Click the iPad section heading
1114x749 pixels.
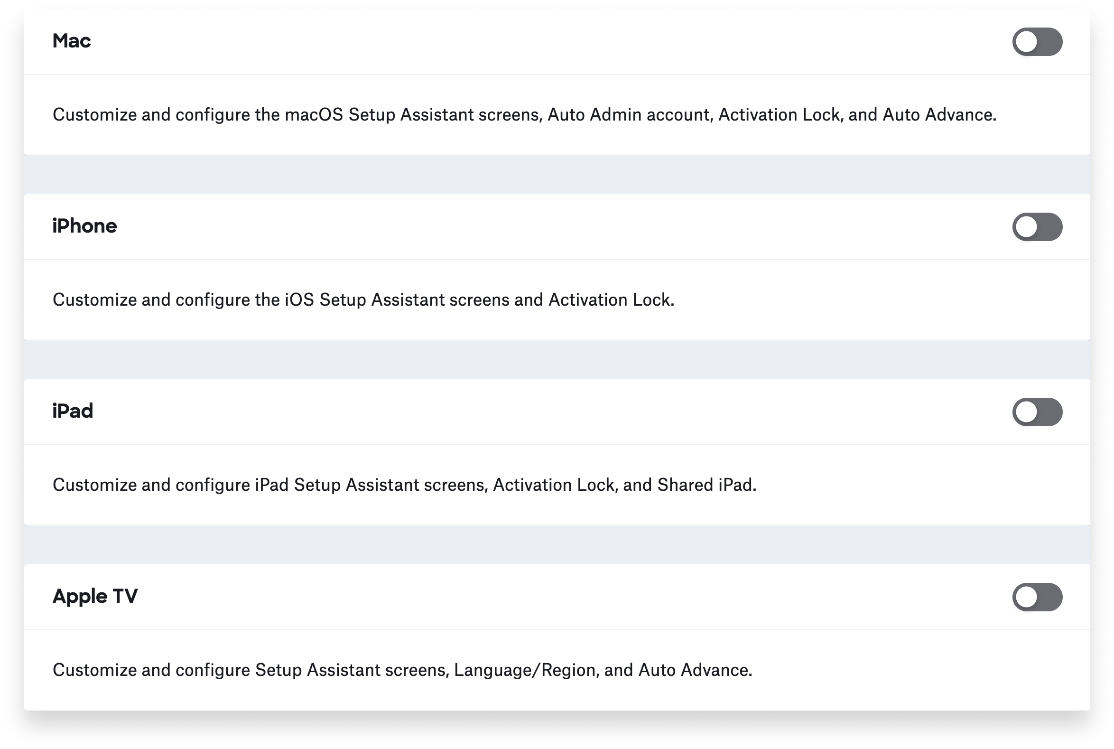click(x=73, y=411)
